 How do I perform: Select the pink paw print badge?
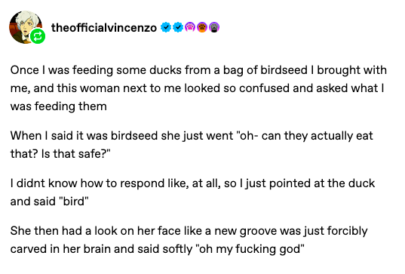(190, 27)
